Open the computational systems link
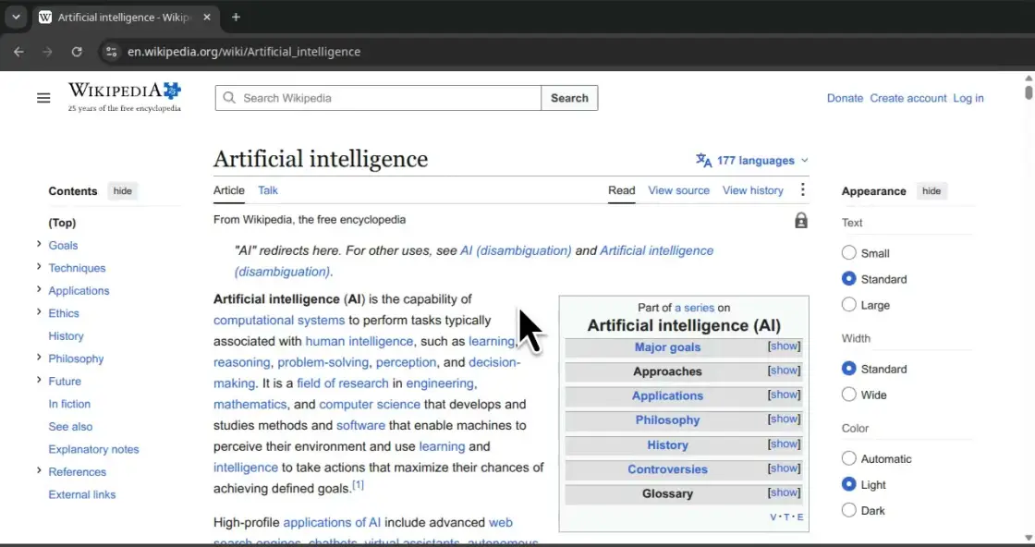Image resolution: width=1035 pixels, height=547 pixels. pyautogui.click(x=279, y=320)
